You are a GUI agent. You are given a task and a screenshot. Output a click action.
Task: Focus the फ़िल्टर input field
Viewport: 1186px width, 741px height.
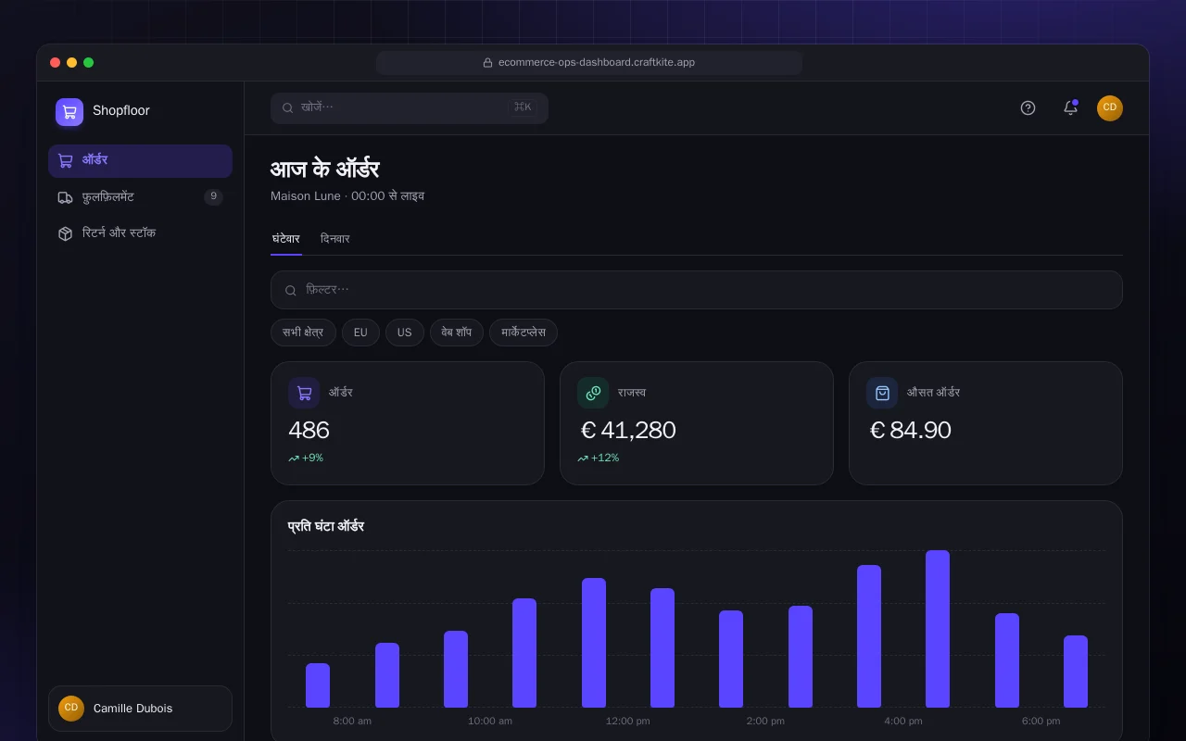point(697,290)
